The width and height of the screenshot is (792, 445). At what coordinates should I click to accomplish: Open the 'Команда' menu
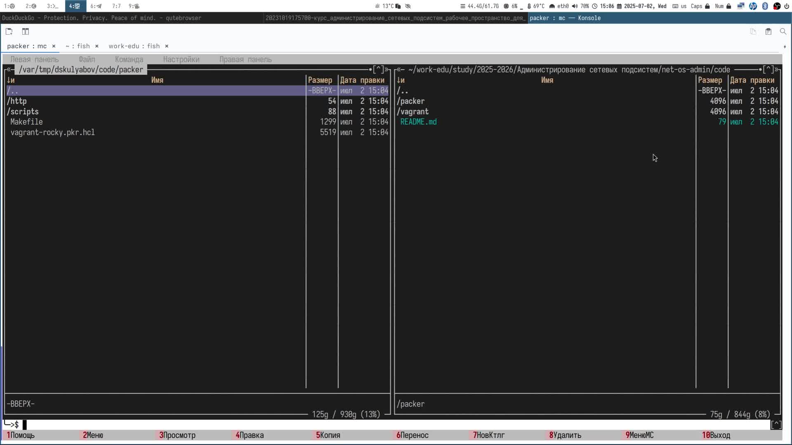[129, 59]
